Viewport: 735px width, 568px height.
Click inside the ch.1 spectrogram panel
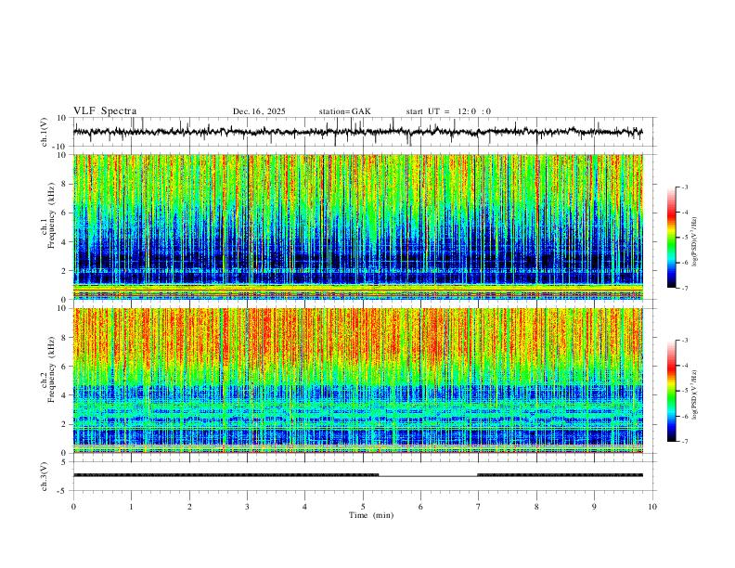click(x=357, y=226)
